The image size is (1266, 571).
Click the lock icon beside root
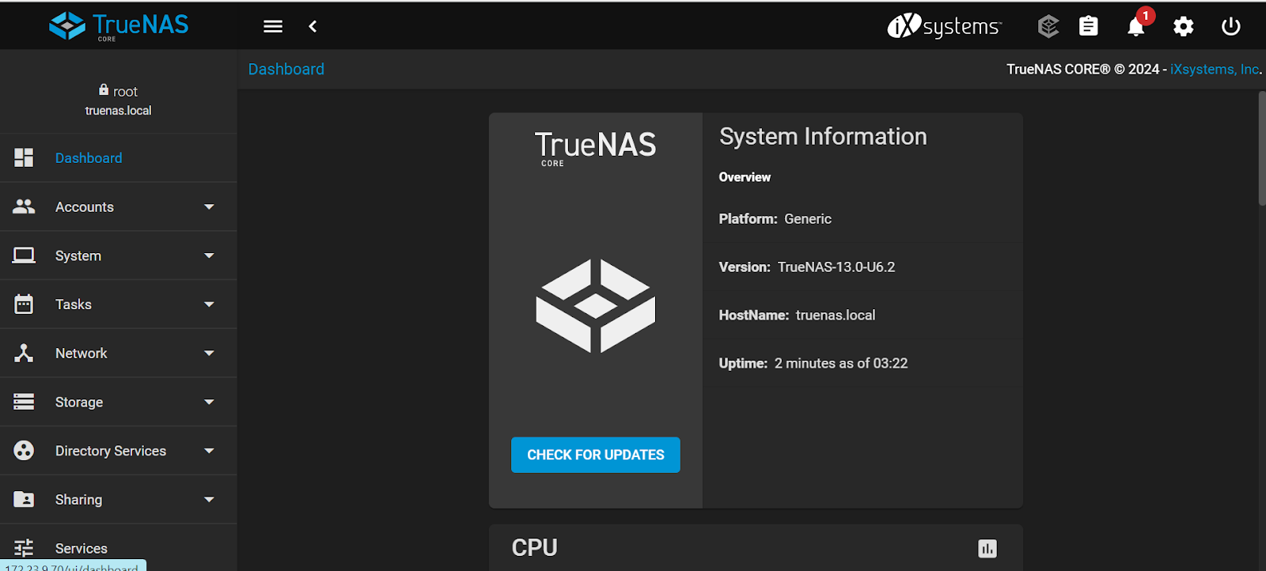[x=104, y=89]
